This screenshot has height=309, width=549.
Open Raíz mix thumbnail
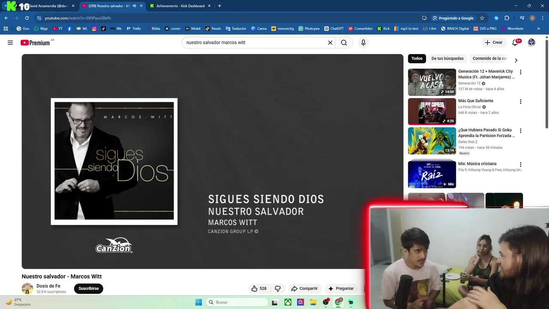[432, 174]
